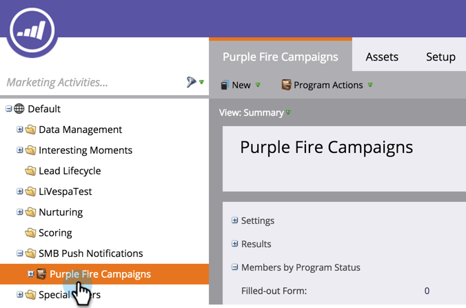Image resolution: width=466 pixels, height=308 pixels.
Task: Click the Scoring folder icon
Action: pyautogui.click(x=30, y=233)
